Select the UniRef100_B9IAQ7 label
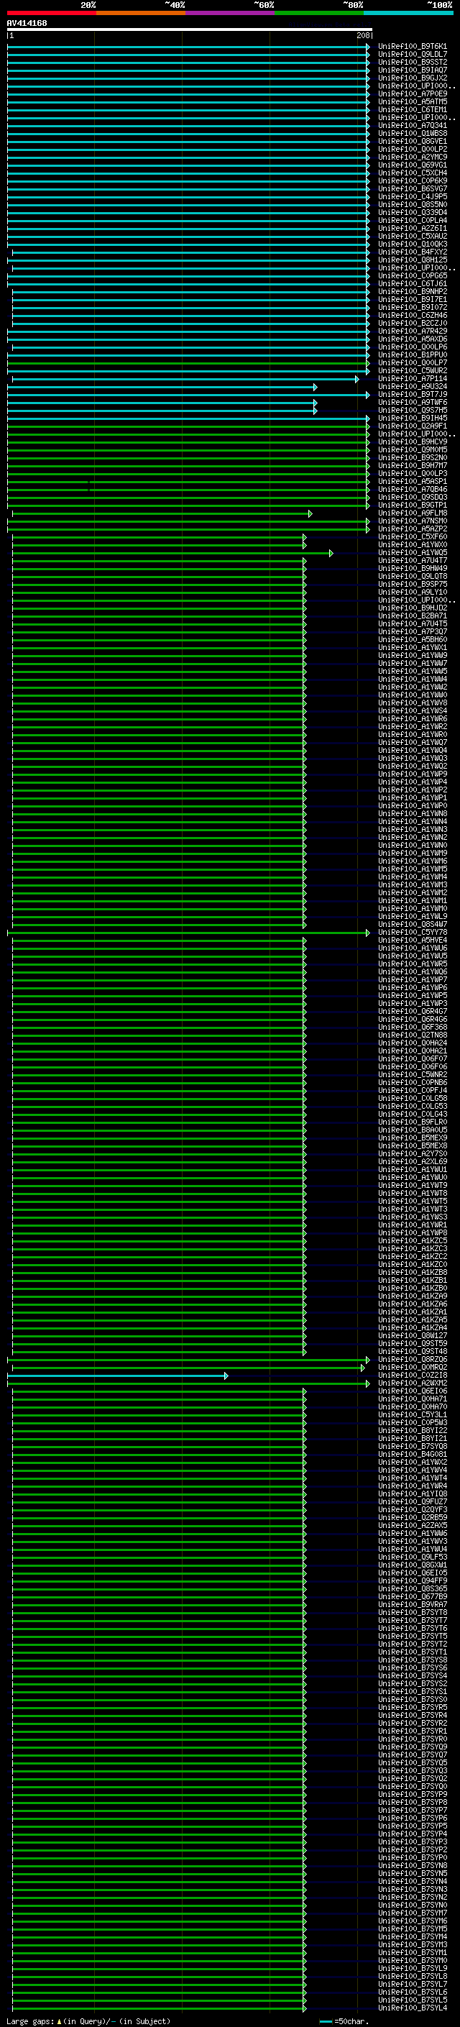The width and height of the screenshot is (460, 2027). 413,70
